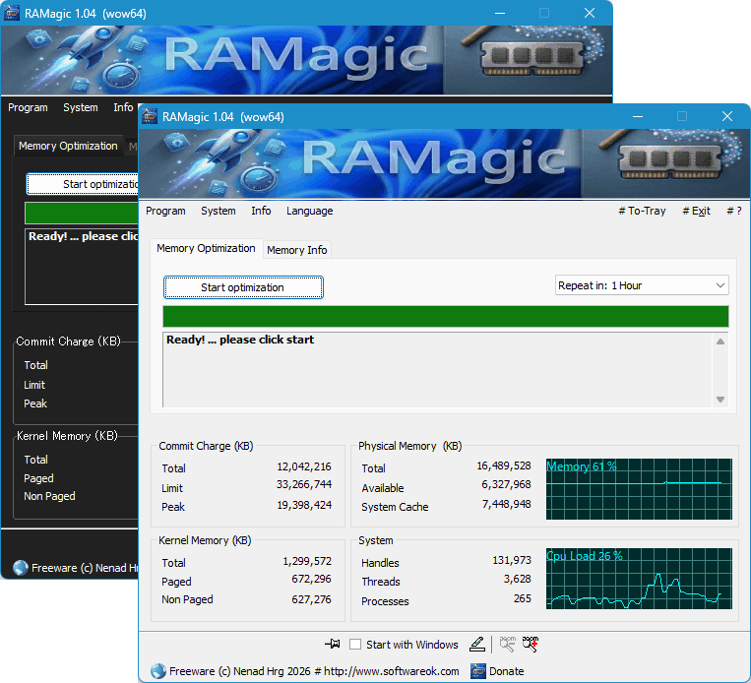Click Commit Charge limit value 33,266,744

pos(304,484)
